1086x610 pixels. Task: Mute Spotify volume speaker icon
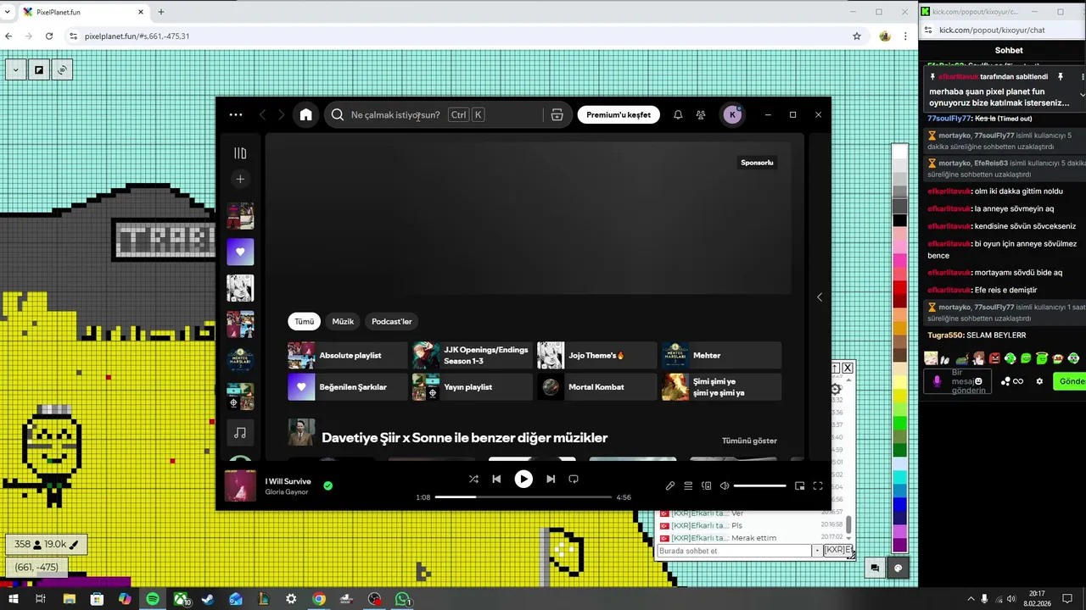725,486
